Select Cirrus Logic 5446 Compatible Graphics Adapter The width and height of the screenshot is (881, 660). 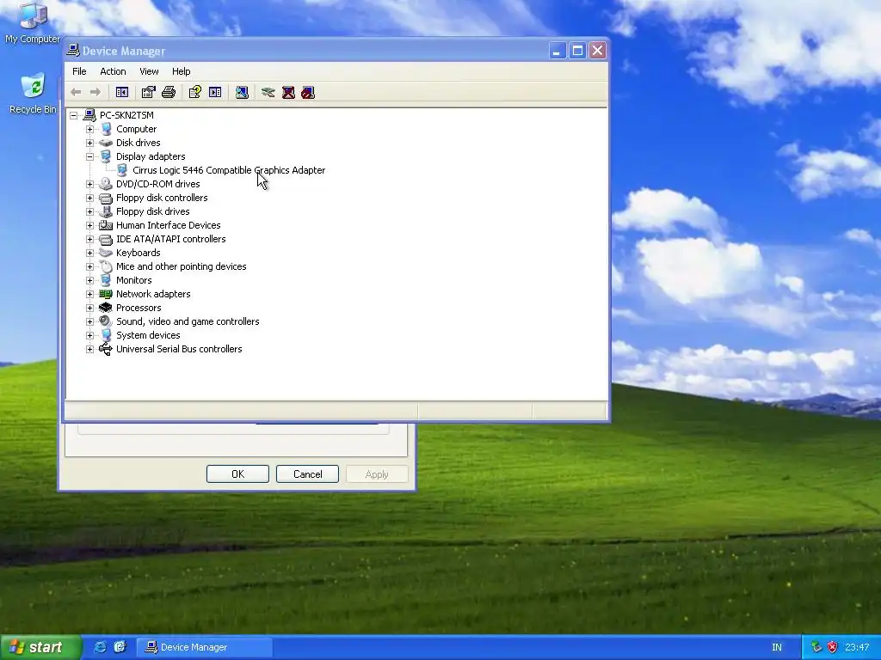pos(229,170)
